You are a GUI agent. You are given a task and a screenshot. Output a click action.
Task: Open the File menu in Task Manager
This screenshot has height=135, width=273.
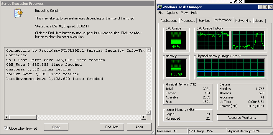[x=161, y=13]
